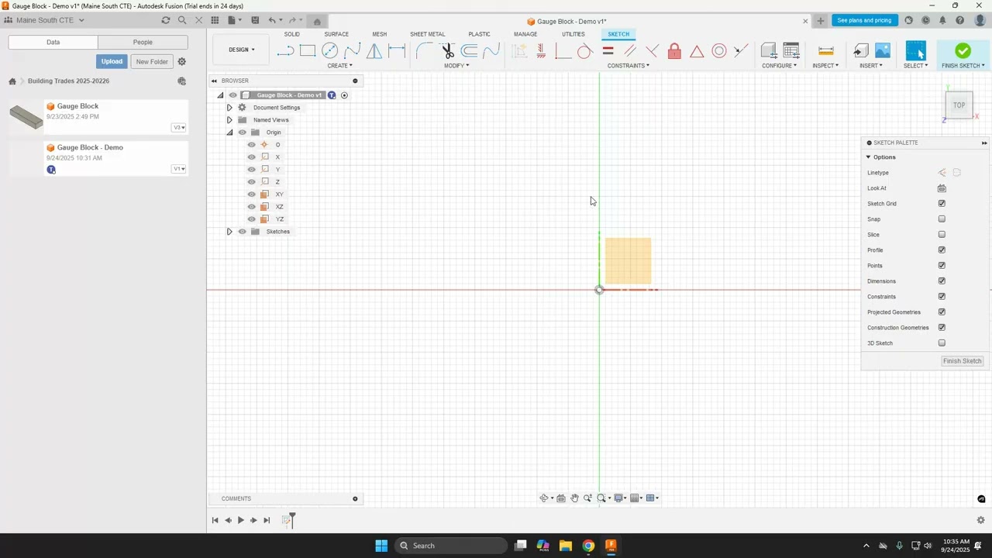Viewport: 992px width, 558px height.
Task: Switch to the UTILITIES tab
Action: pos(573,34)
